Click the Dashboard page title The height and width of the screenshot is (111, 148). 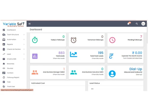coord(36,30)
